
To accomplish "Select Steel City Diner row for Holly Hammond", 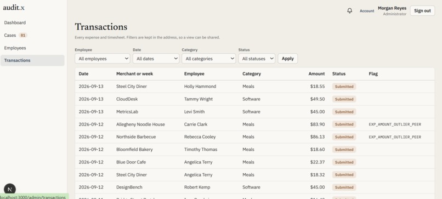I will [x=255, y=87].
